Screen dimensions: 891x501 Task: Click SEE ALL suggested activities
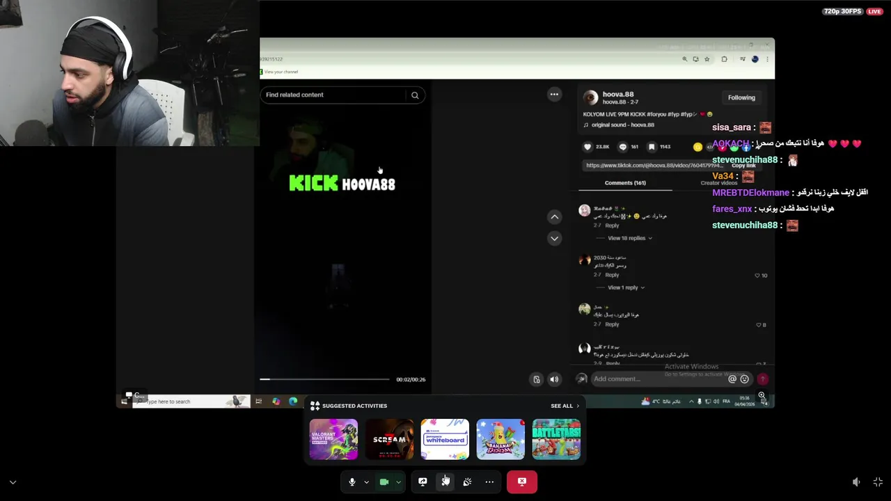(565, 406)
